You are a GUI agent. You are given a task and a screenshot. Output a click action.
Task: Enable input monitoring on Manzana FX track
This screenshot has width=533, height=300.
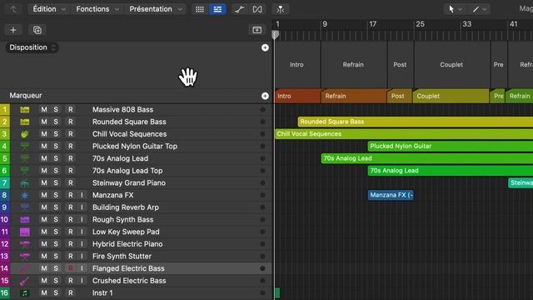click(x=82, y=195)
